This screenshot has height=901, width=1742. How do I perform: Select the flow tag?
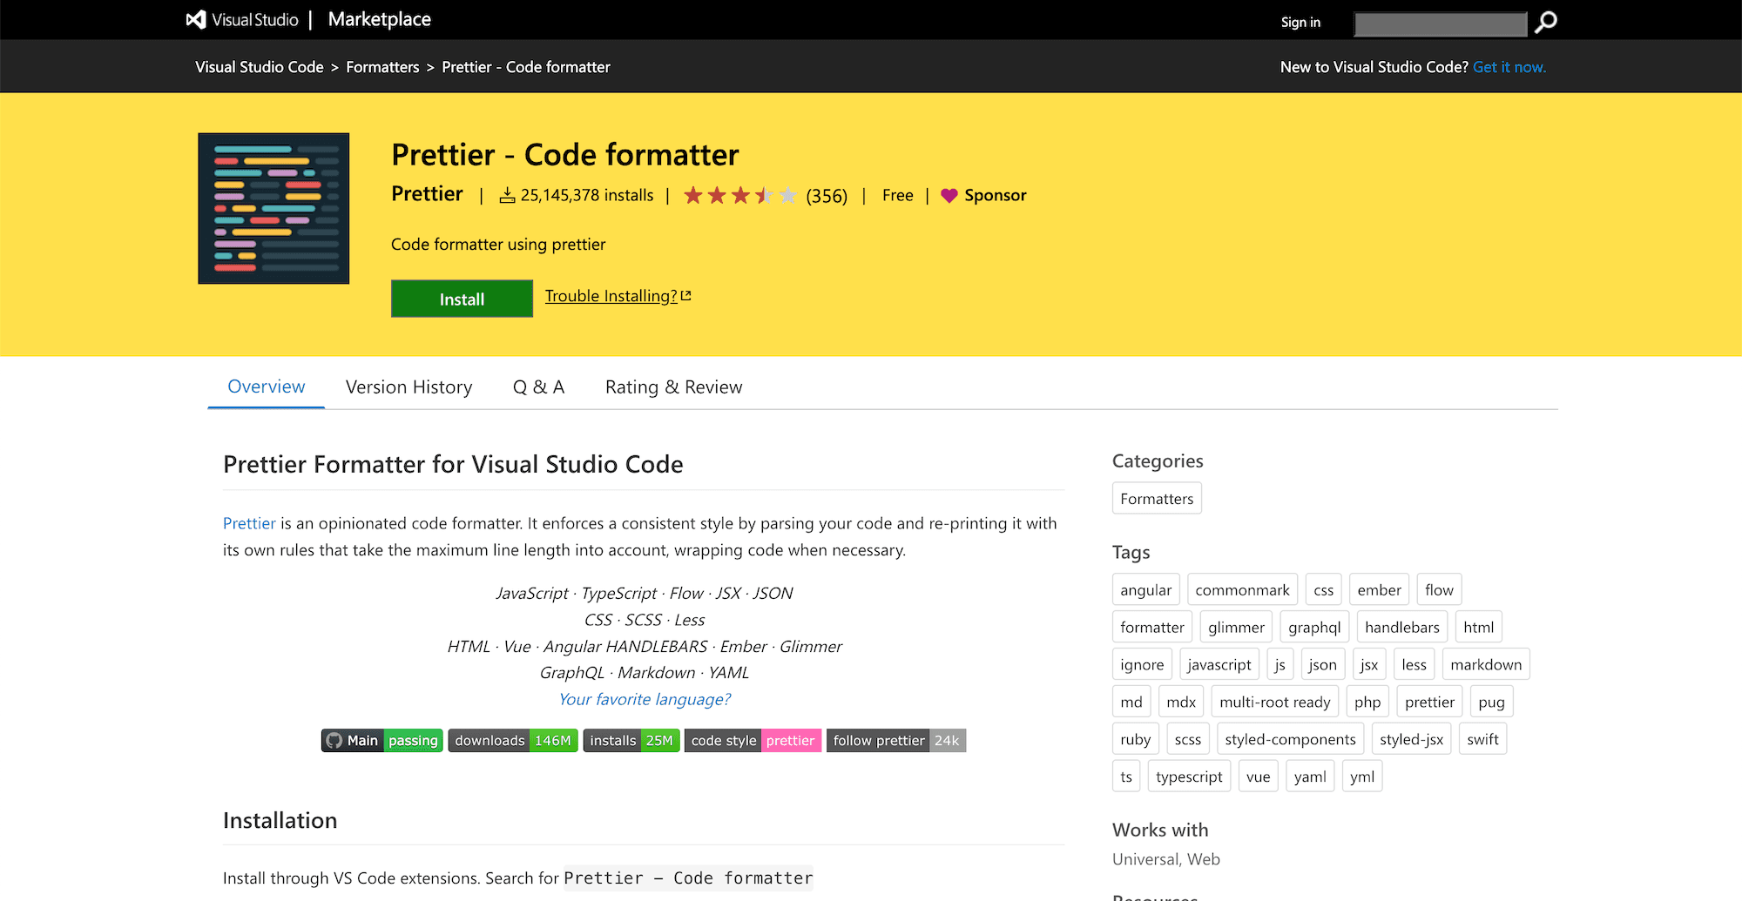pos(1439,590)
